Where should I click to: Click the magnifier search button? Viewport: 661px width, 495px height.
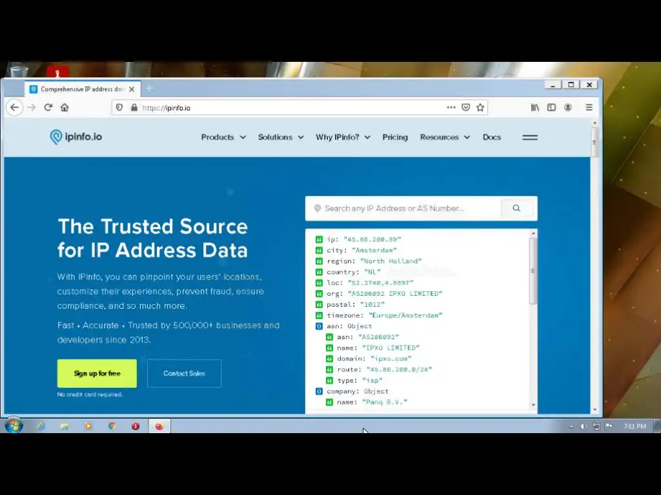coord(516,208)
